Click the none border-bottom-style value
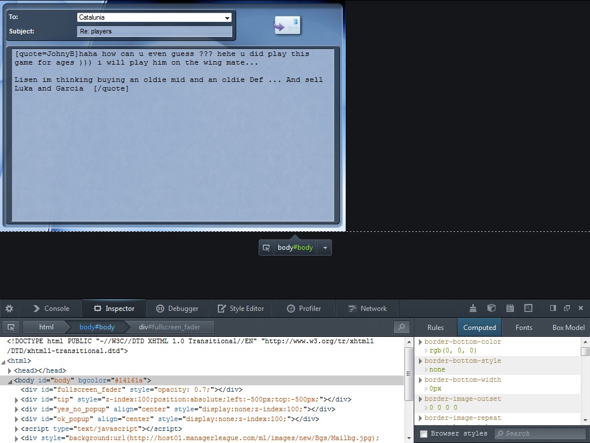The image size is (590, 443). coord(437,370)
